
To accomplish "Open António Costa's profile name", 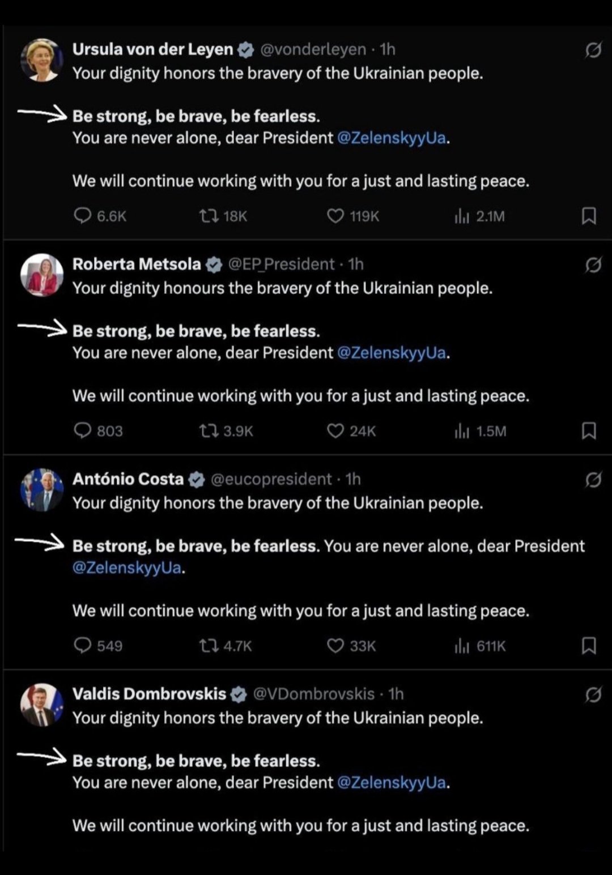I will tap(128, 479).
